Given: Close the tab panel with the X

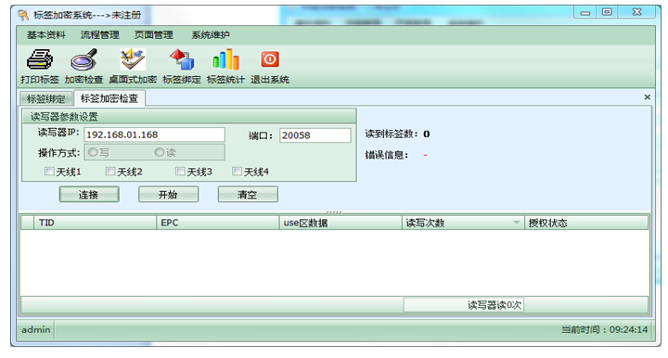Looking at the screenshot, I should pyautogui.click(x=648, y=97).
